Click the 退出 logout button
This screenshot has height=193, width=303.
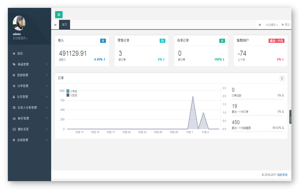pos(286,25)
